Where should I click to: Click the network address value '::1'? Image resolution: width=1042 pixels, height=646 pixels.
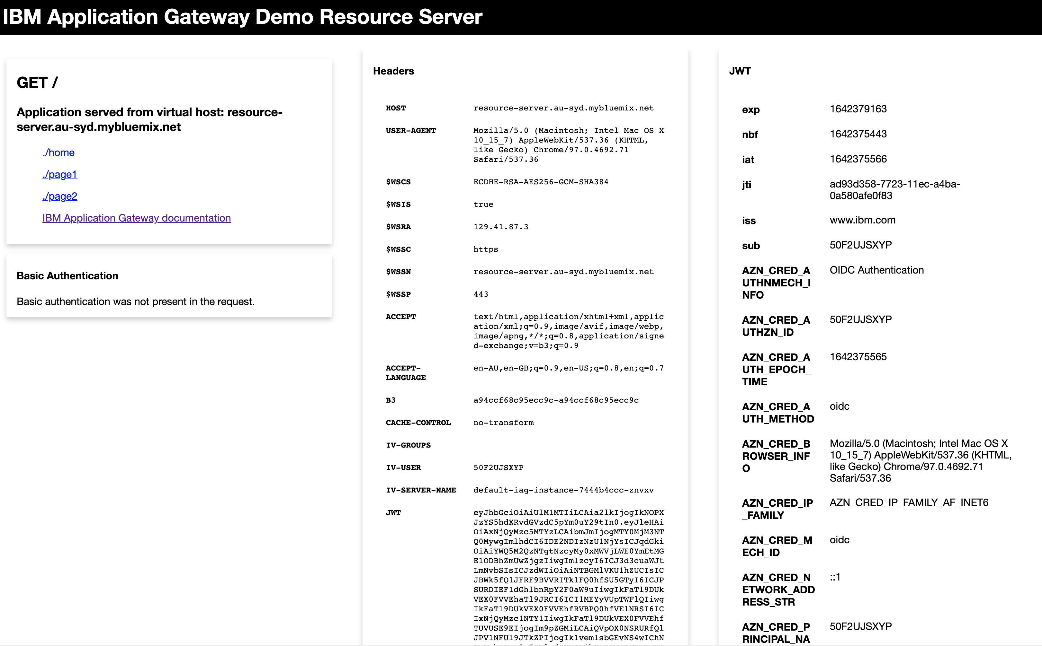pos(835,577)
